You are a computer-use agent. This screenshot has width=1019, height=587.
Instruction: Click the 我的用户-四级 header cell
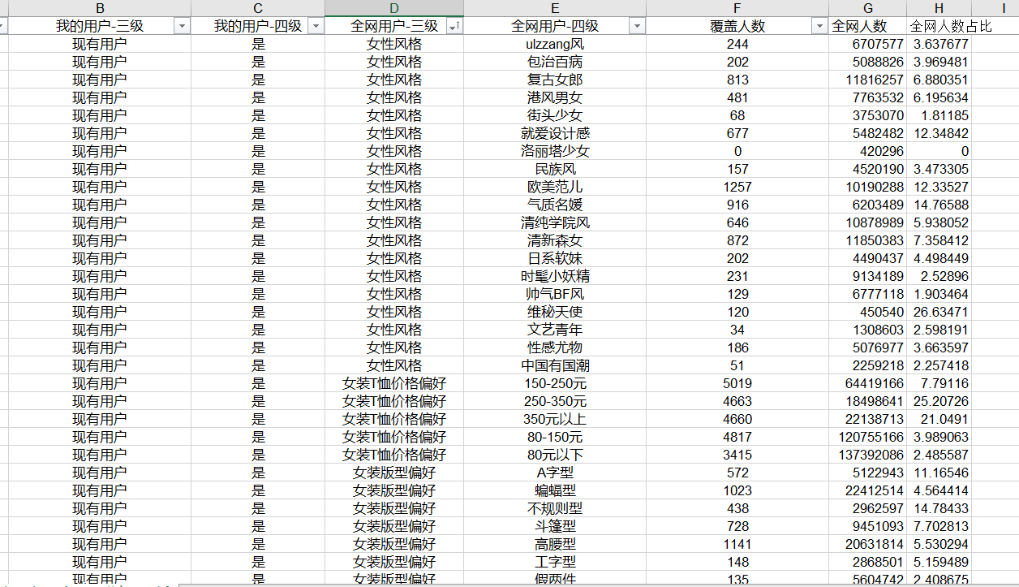tap(258, 26)
